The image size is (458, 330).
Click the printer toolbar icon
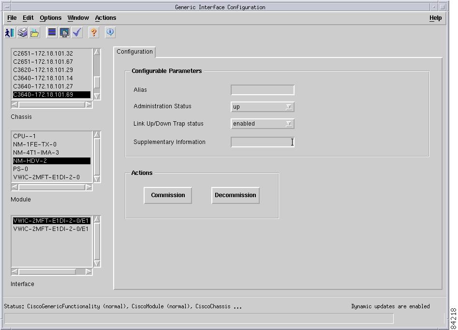click(22, 32)
